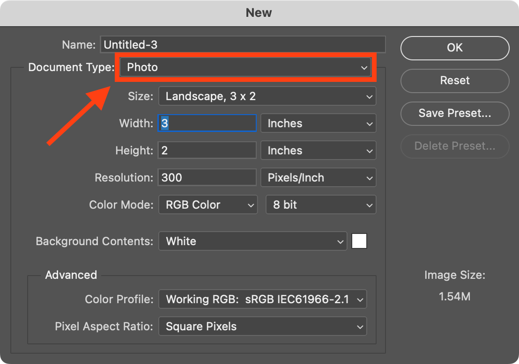Click the OK button
Screen dimensions: 519x364
point(454,48)
